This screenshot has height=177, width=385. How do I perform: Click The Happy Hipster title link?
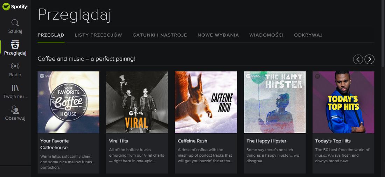coord(266,141)
